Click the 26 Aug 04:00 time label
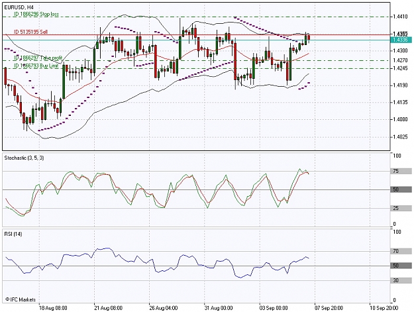The height and width of the screenshot is (312, 414). point(164,308)
